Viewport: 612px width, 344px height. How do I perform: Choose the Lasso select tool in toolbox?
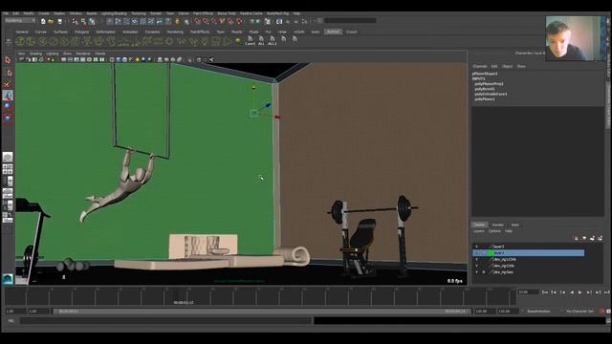[x=8, y=73]
